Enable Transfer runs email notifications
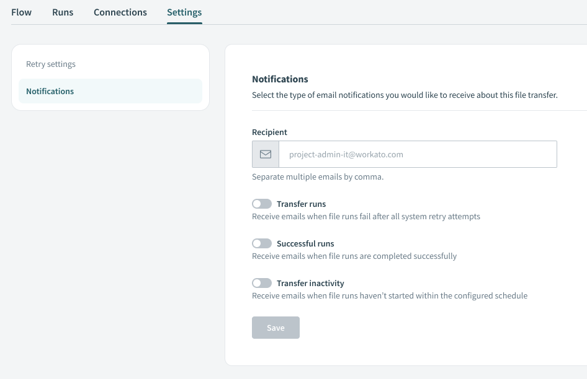The height and width of the screenshot is (379, 587). pyautogui.click(x=261, y=204)
